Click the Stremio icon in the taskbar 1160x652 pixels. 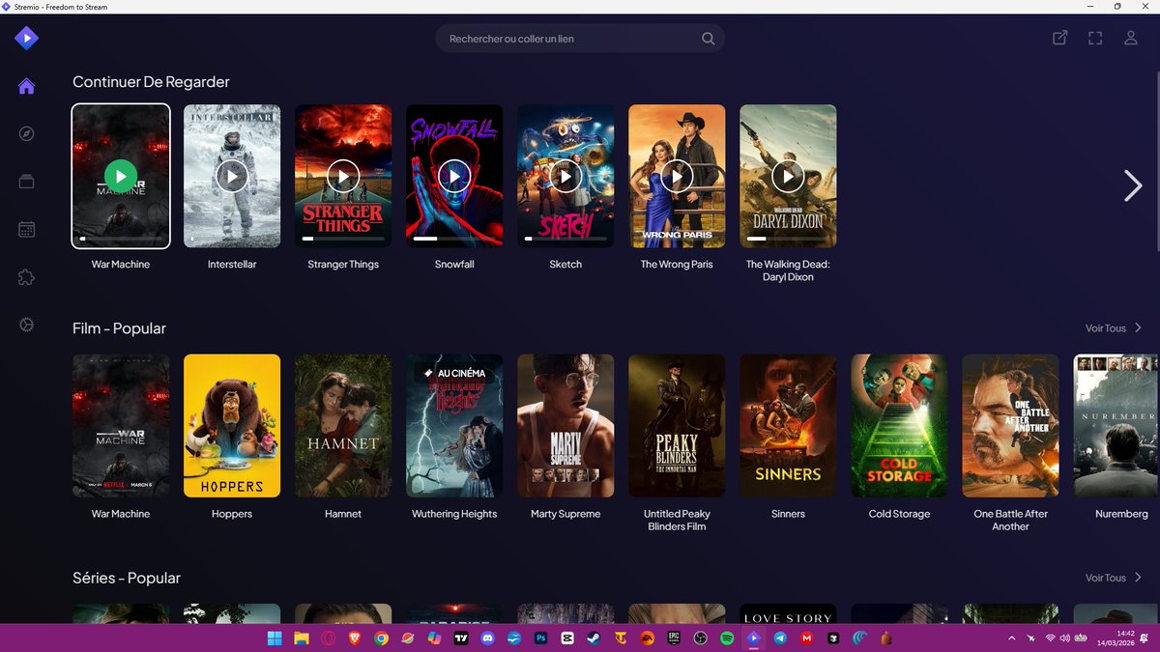(754, 638)
